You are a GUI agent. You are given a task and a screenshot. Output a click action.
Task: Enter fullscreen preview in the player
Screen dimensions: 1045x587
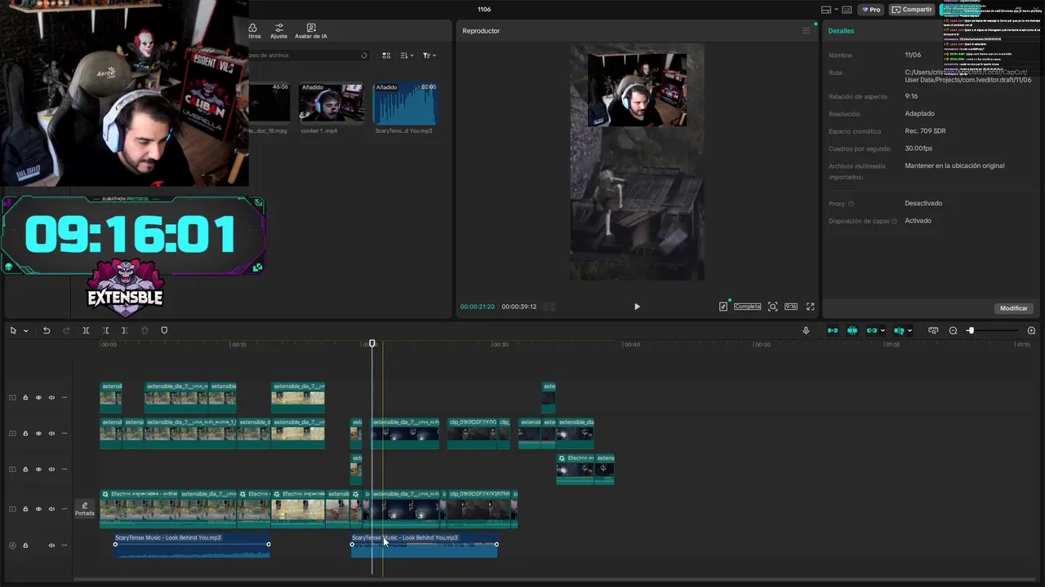pyautogui.click(x=810, y=307)
